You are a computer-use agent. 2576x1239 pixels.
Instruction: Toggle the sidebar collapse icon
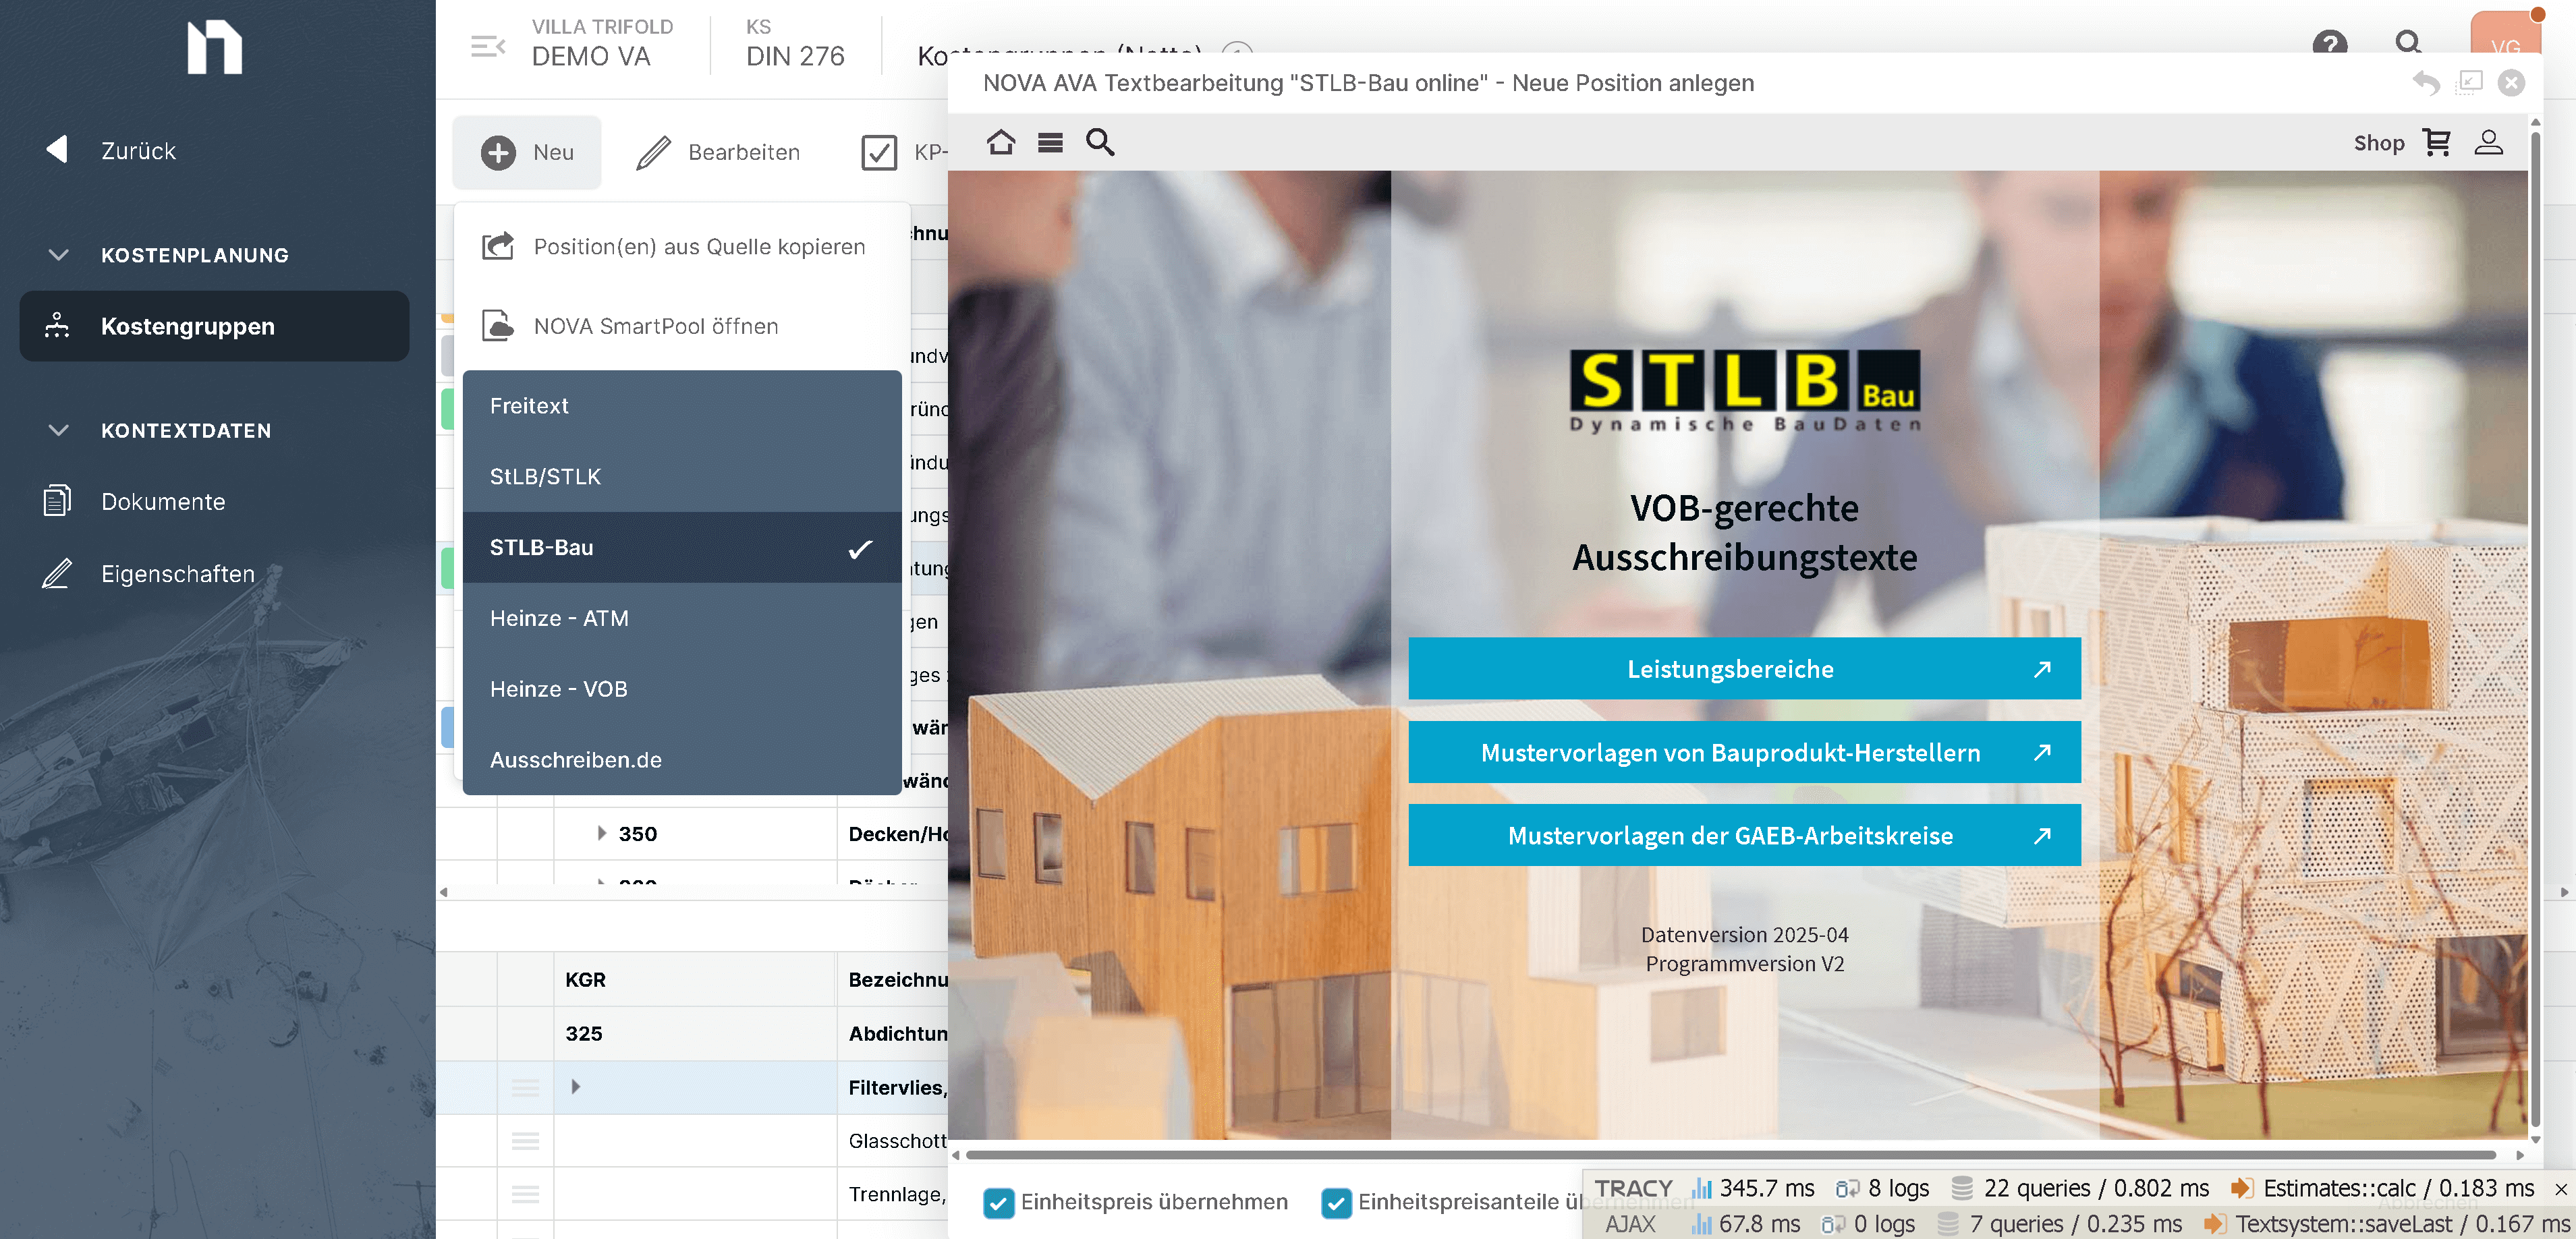488,46
